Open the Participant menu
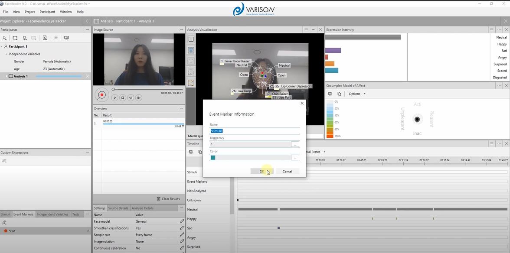Screen dimensions: 510x253 48,12
